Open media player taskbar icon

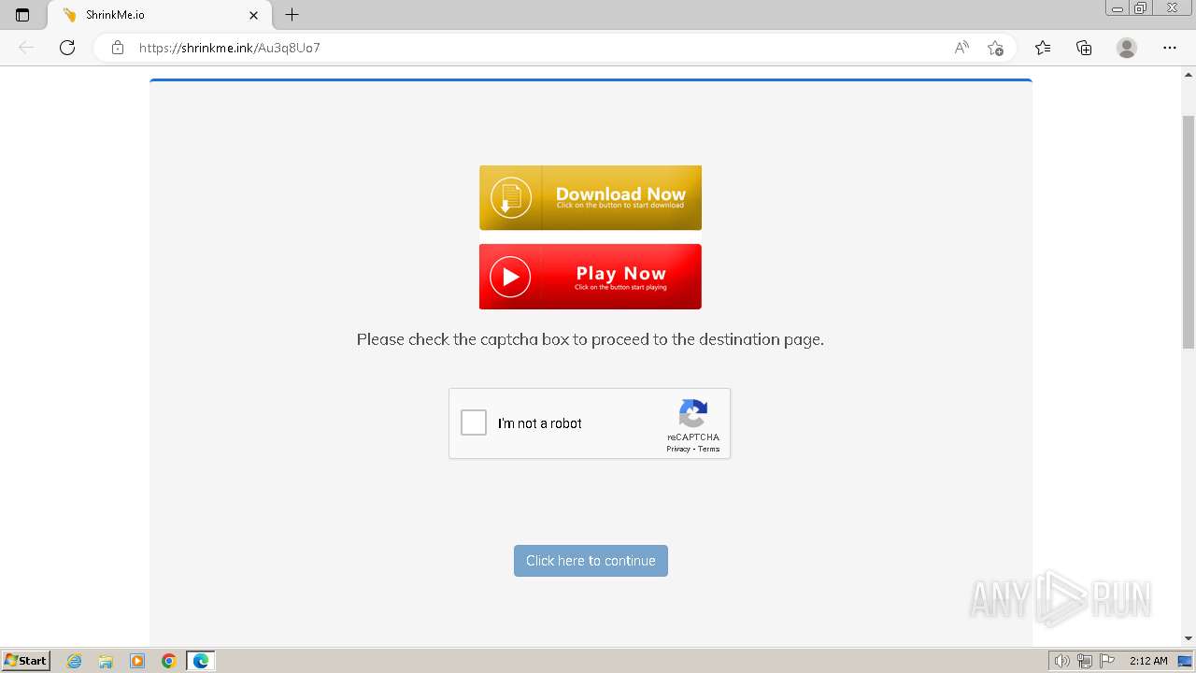(137, 661)
